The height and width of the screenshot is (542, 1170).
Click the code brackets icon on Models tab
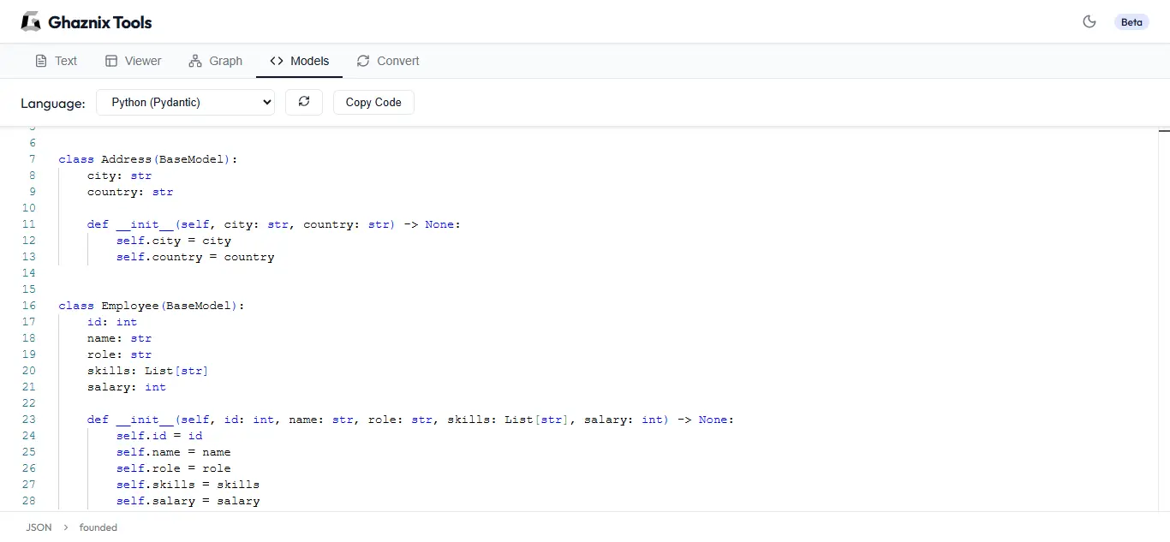276,61
